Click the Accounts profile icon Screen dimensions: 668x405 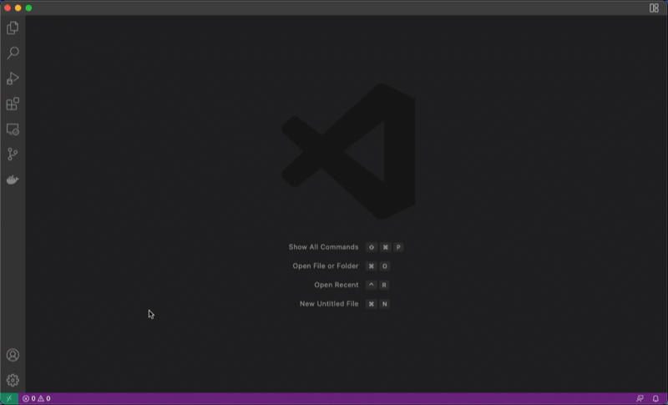coord(13,355)
